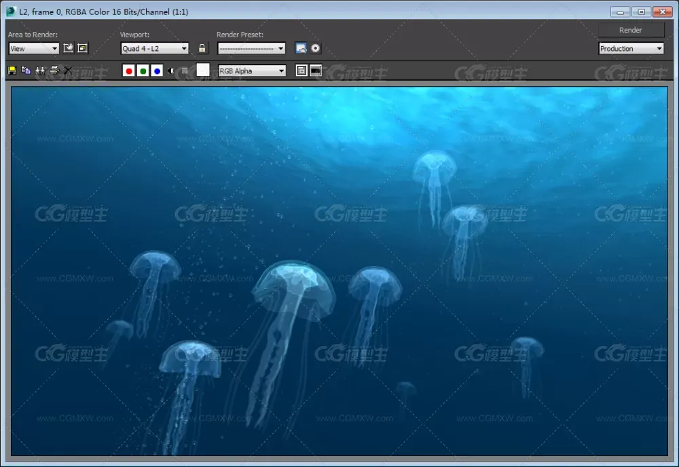Screen dimensions: 679x467
Task: Toggle the viewport lock padlock
Action: pyautogui.click(x=202, y=48)
